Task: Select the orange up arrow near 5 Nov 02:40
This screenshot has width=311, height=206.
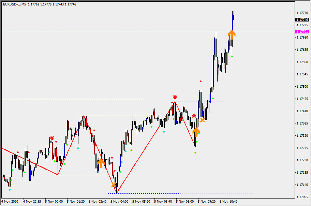Action: click(x=101, y=163)
